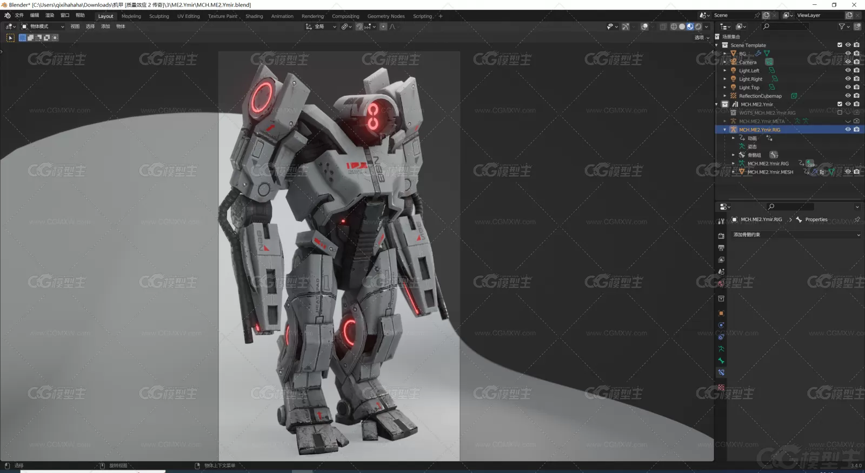
Task: Click the select box tool icon
Action: point(10,38)
